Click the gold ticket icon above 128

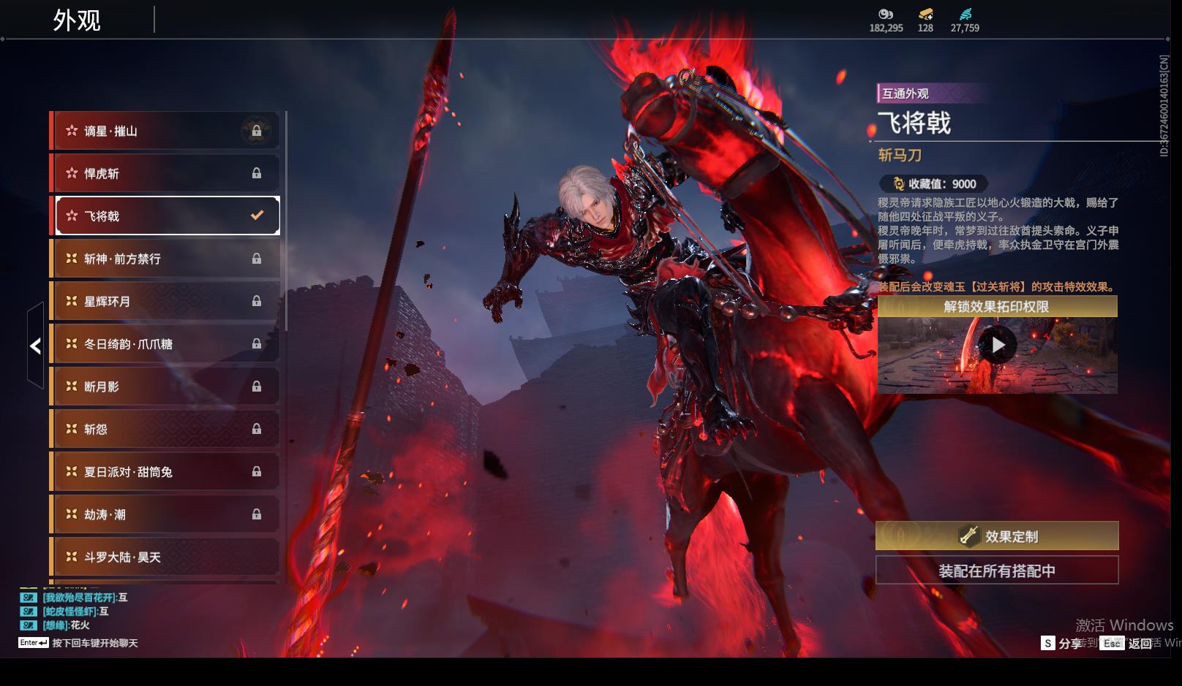(926, 14)
